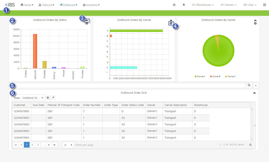
Task: Sort by Order Status Code header
Action: tap(133, 105)
